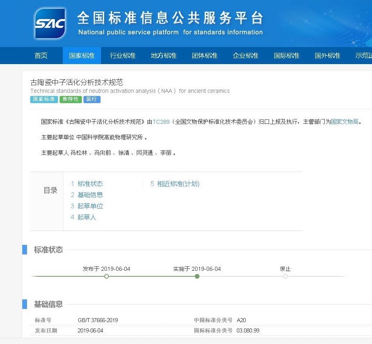The height and width of the screenshot is (344, 372).
Task: Switch to the 行业标准 tab
Action: click(122, 55)
